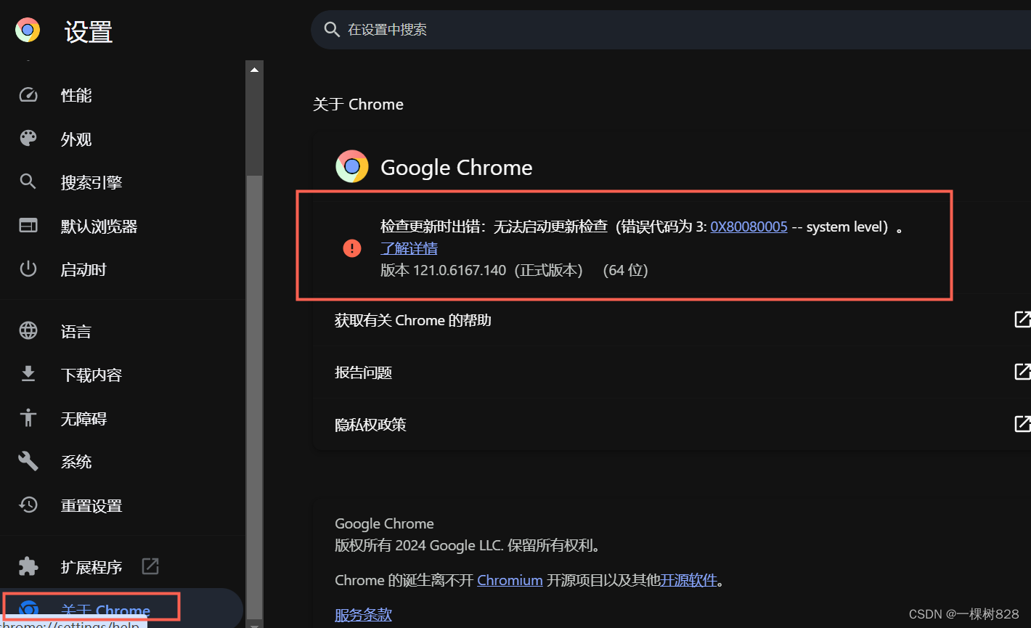Screen dimensions: 1031x628
Task: Click the Chrome logo beside 设置 title
Action: pyautogui.click(x=28, y=30)
